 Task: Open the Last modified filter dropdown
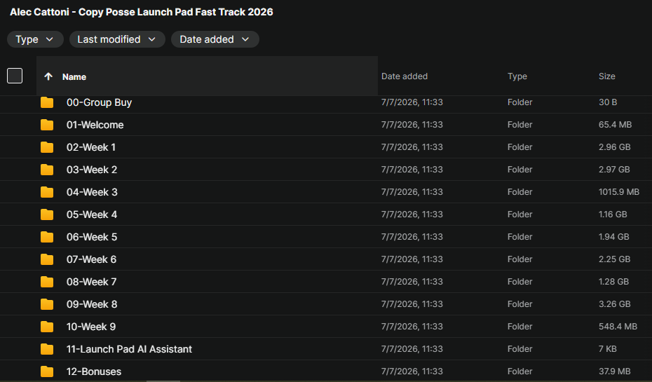point(117,39)
